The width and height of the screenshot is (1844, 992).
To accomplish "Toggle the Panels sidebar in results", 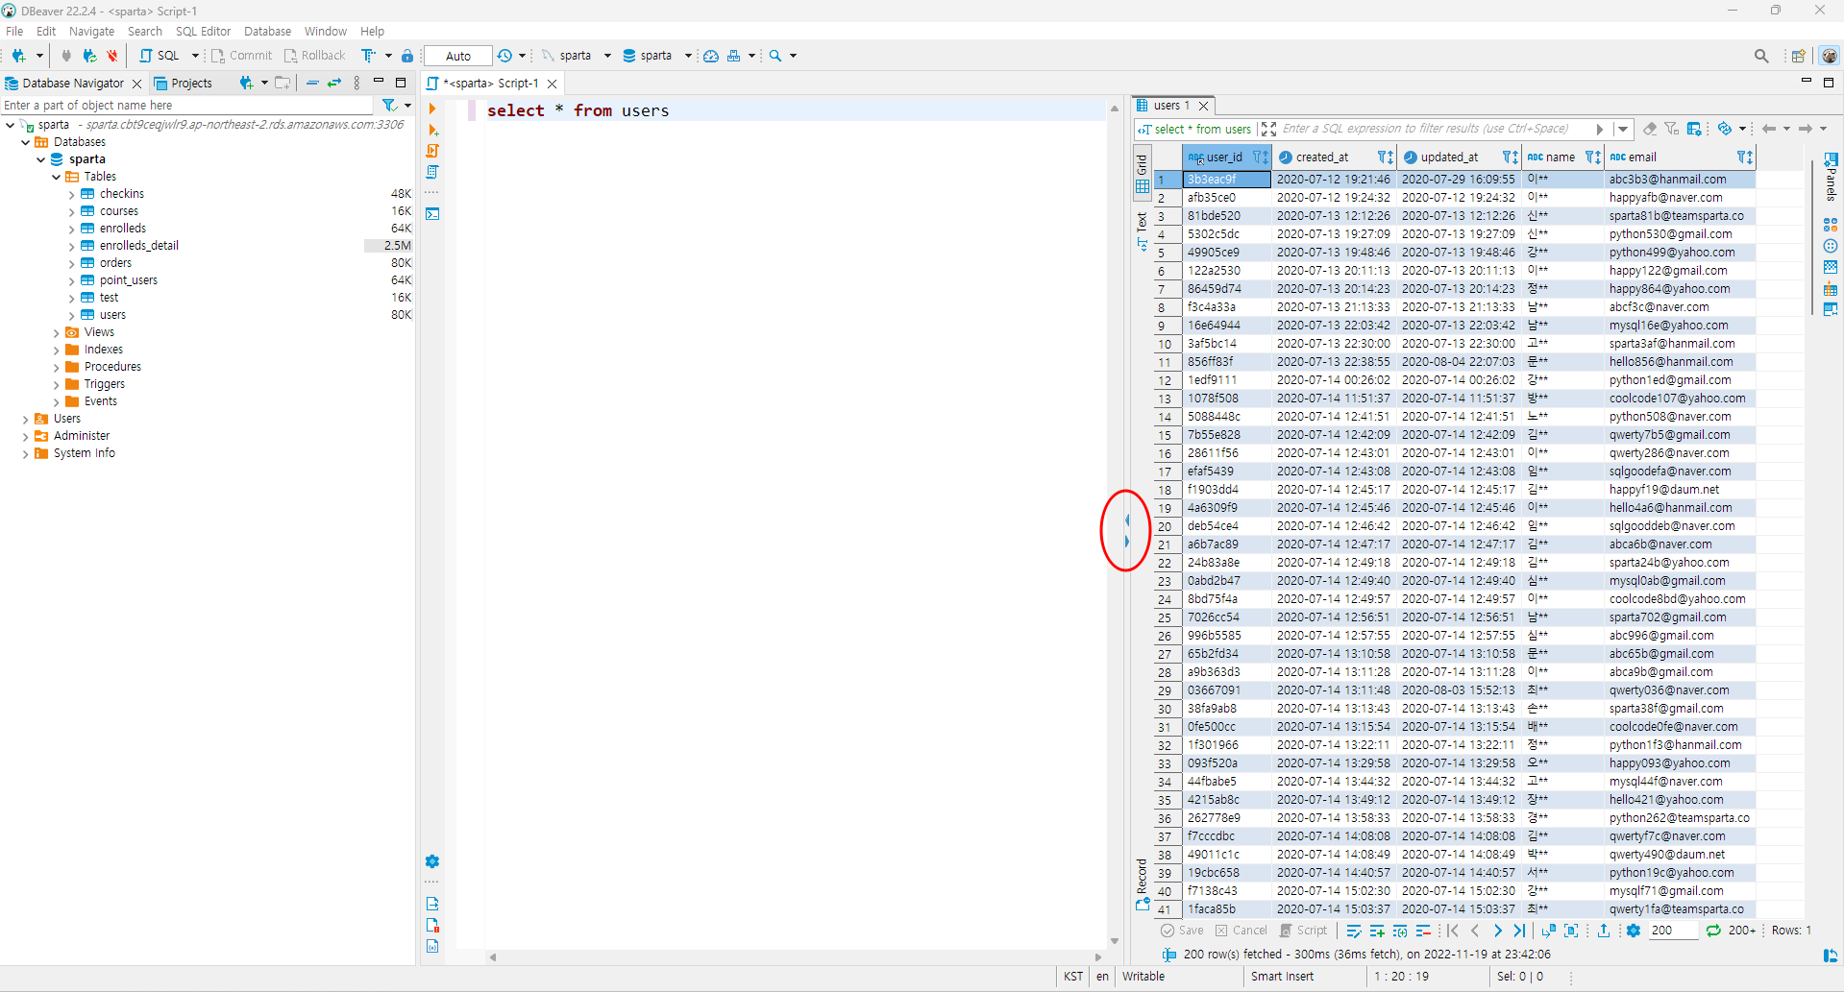I will pyautogui.click(x=1831, y=177).
